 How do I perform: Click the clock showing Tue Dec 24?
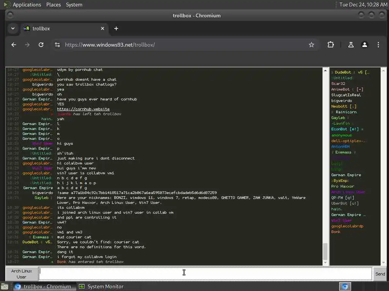point(363,5)
